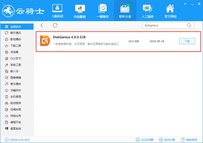This screenshot has height=143, width=203.
Task: Open the 手机管理 category
Action: [17, 97]
